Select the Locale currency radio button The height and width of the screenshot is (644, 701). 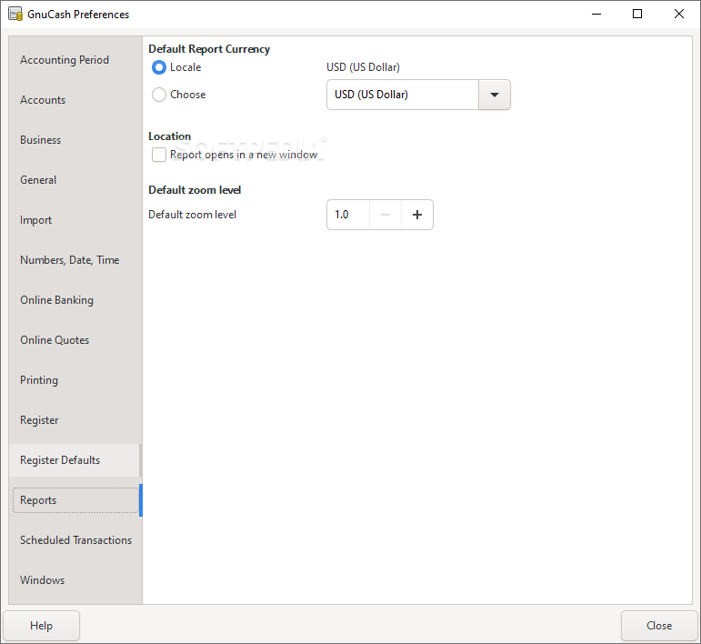pos(159,67)
